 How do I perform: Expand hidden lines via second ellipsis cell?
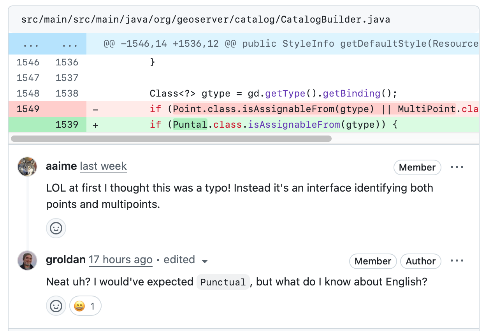tap(67, 44)
